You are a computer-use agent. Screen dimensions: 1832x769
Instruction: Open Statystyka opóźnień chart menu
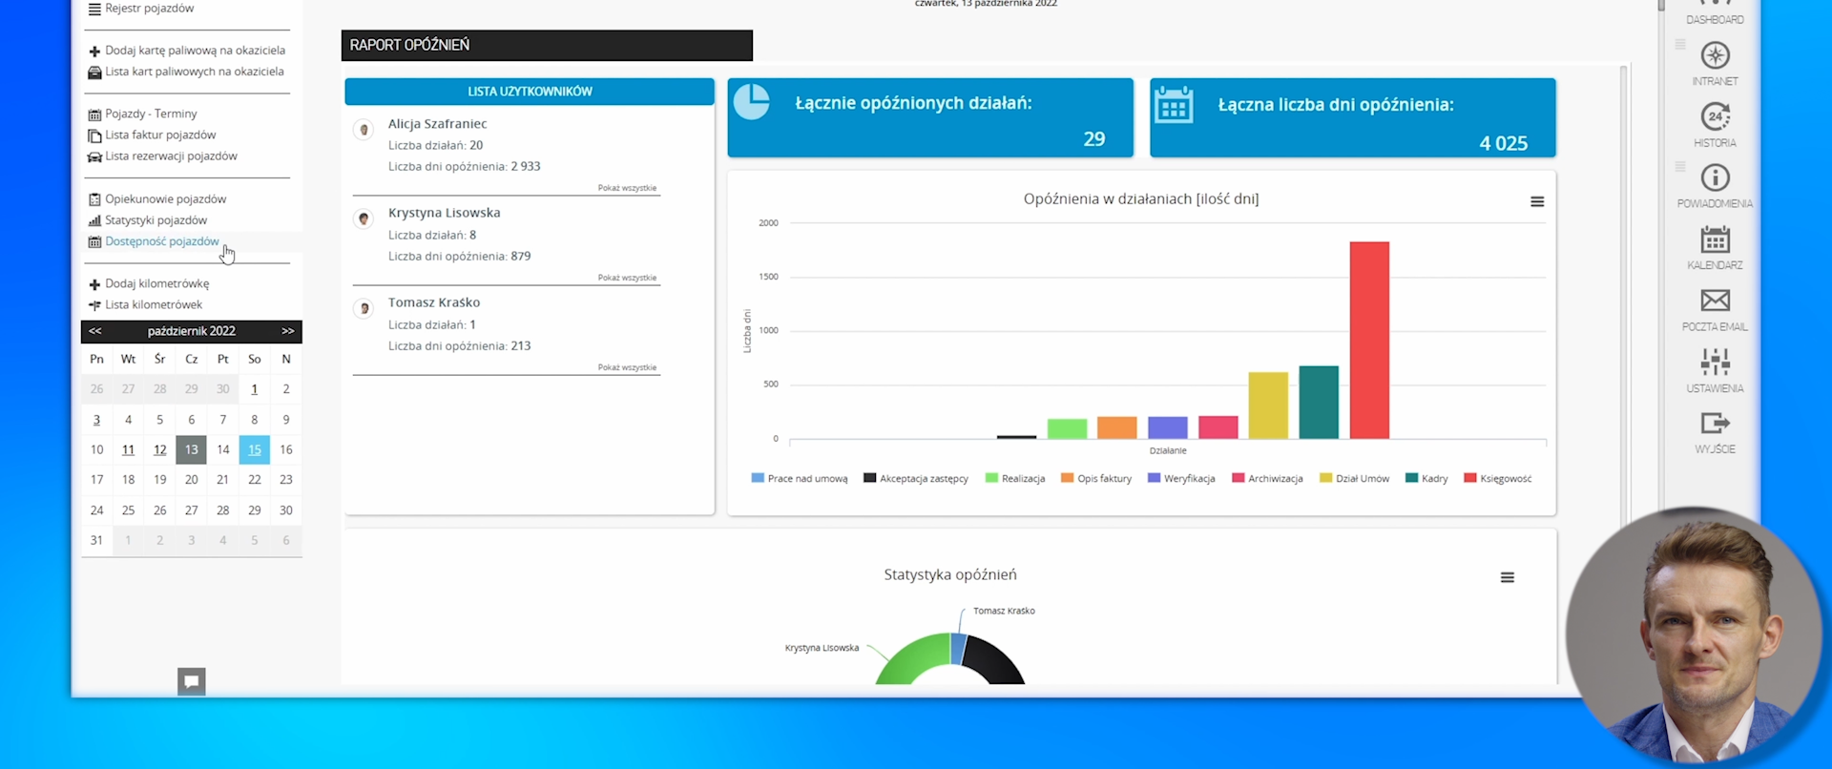point(1508,578)
